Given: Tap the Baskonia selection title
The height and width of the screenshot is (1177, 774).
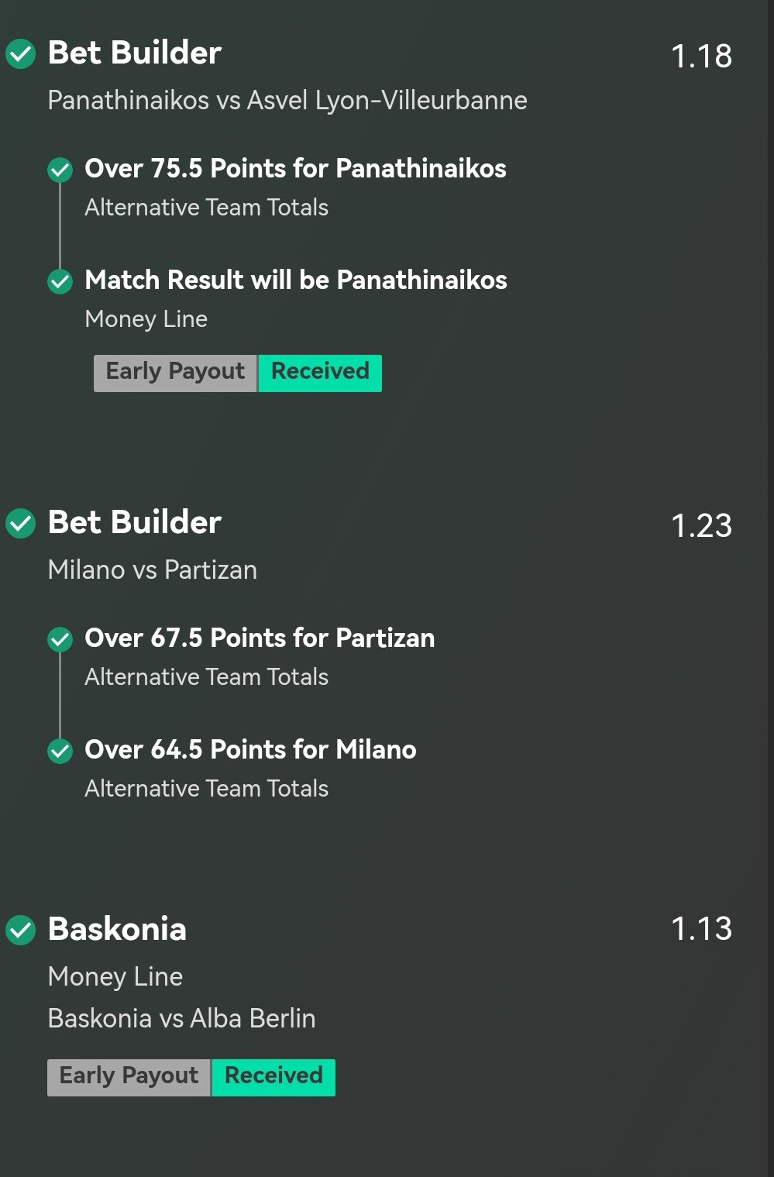Looking at the screenshot, I should click(x=117, y=929).
